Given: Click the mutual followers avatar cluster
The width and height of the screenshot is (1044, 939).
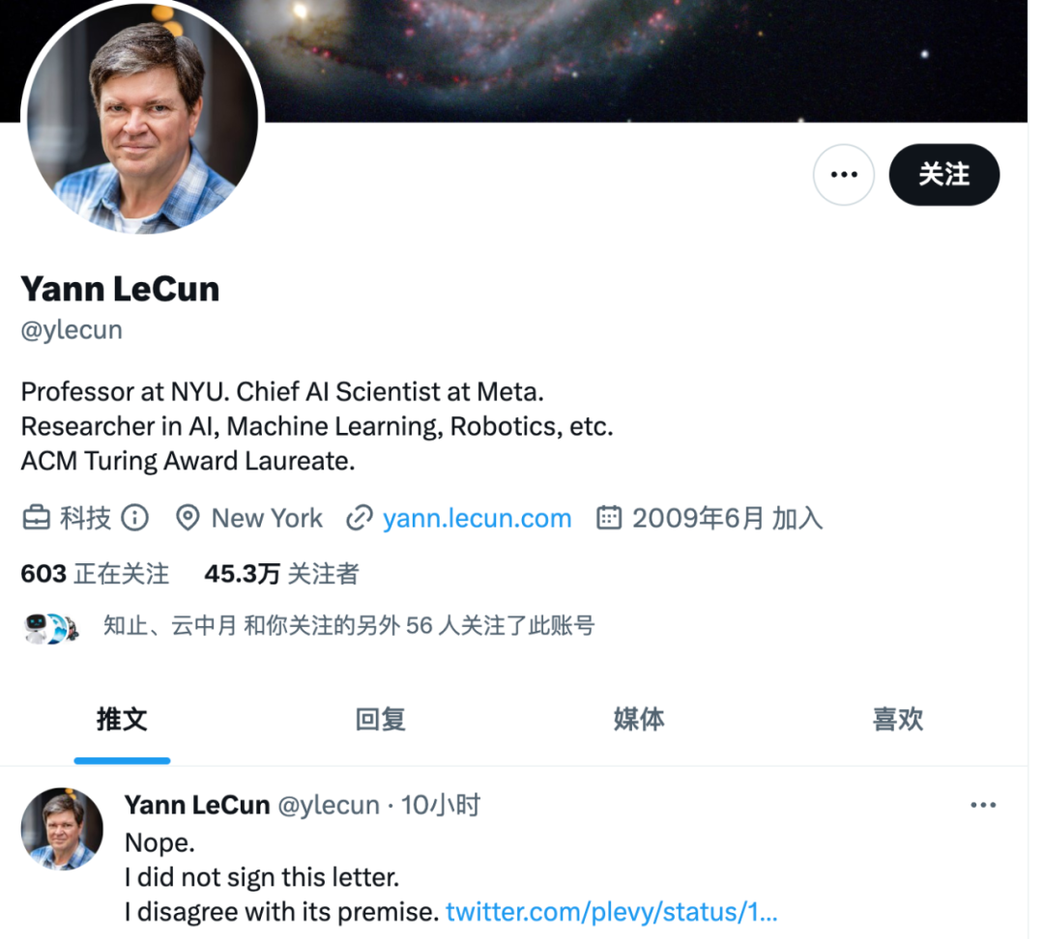Looking at the screenshot, I should [51, 628].
